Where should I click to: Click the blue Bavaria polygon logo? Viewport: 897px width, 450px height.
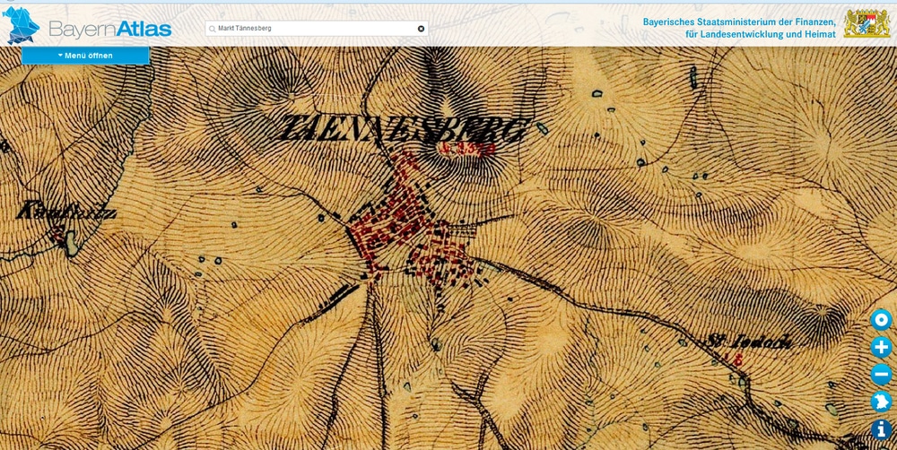[x=22, y=24]
